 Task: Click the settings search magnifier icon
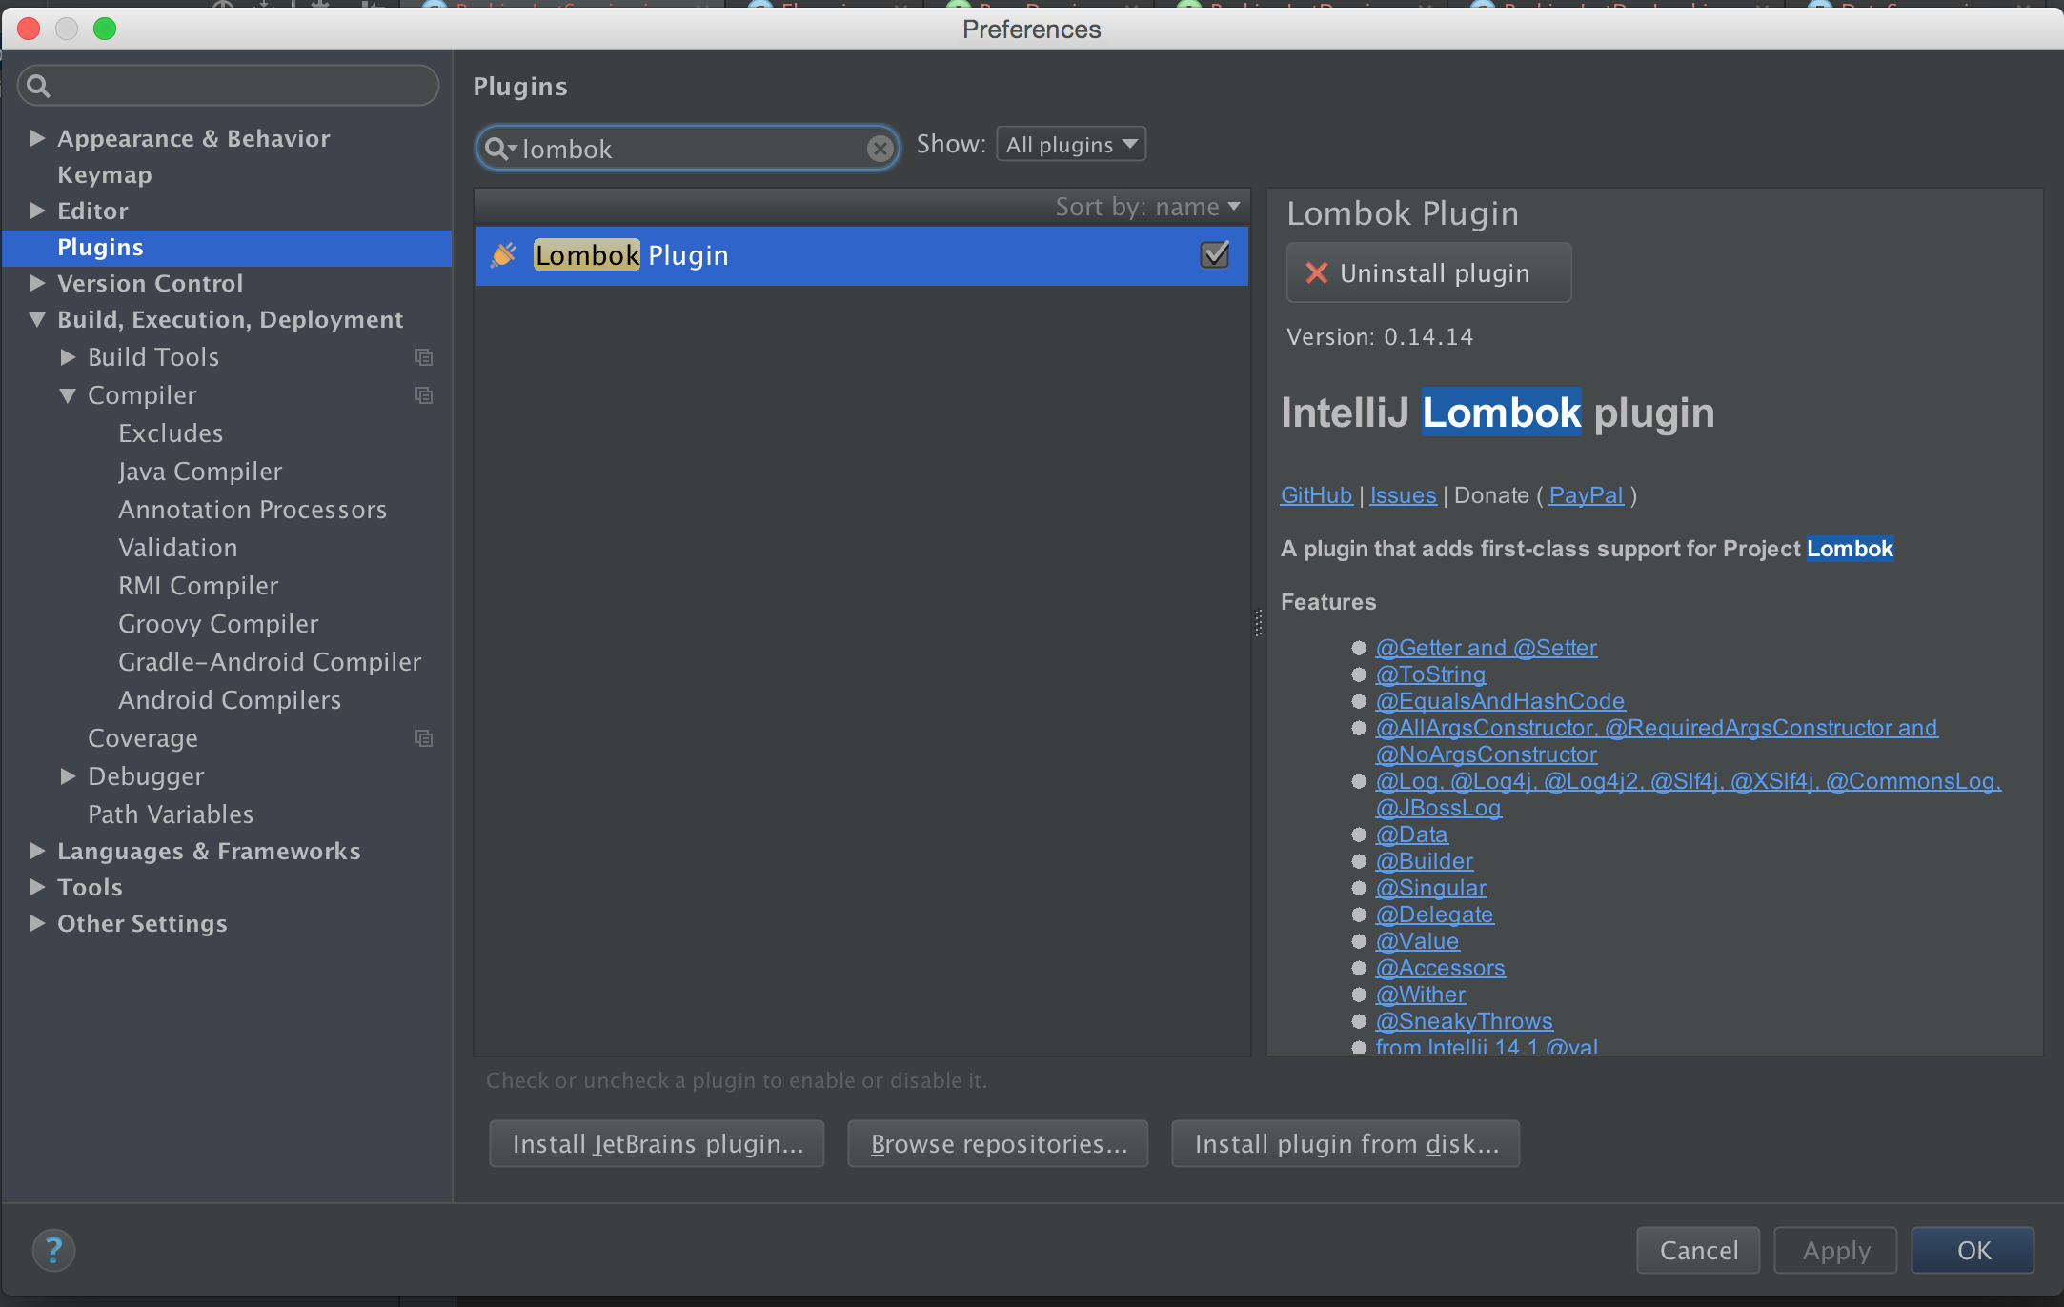[38, 86]
